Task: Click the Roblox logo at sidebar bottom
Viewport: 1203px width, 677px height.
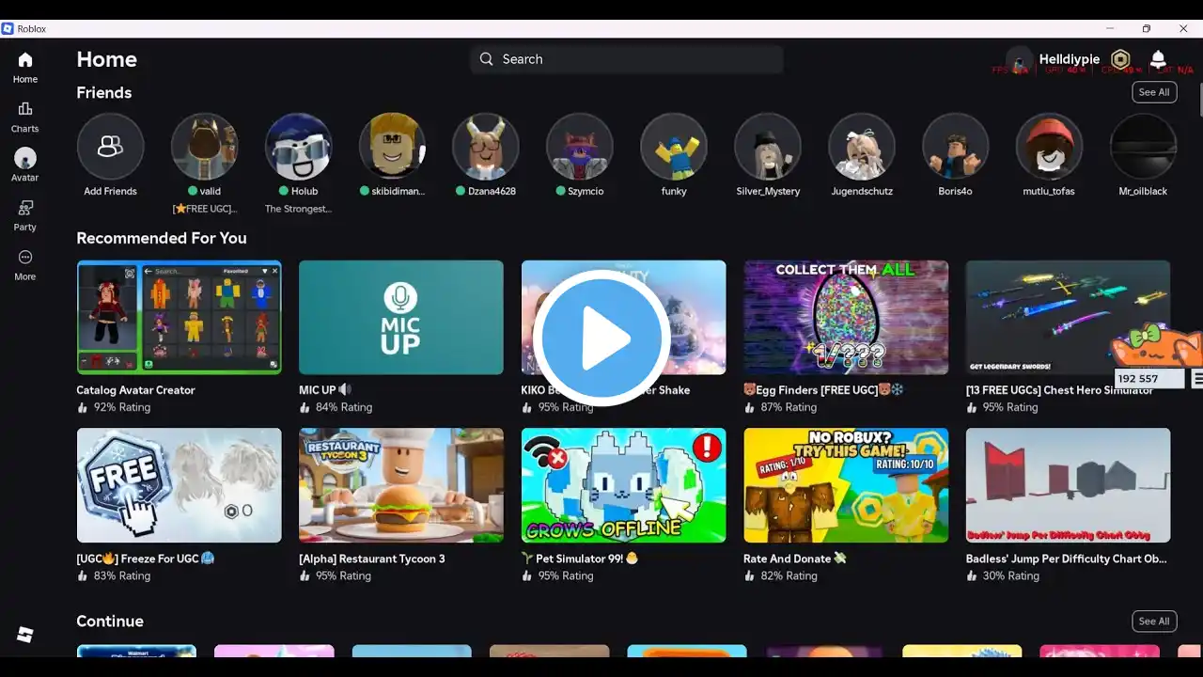Action: coord(25,635)
